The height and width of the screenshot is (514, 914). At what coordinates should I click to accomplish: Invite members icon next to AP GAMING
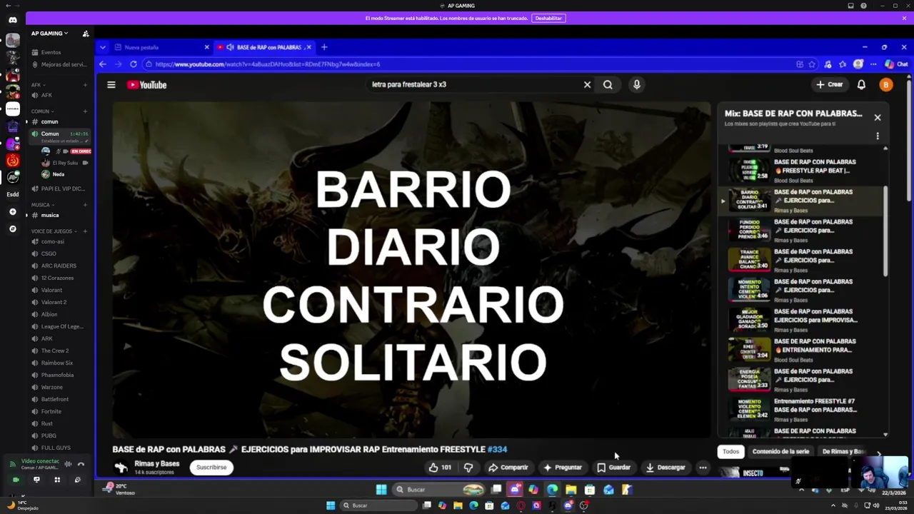86,34
